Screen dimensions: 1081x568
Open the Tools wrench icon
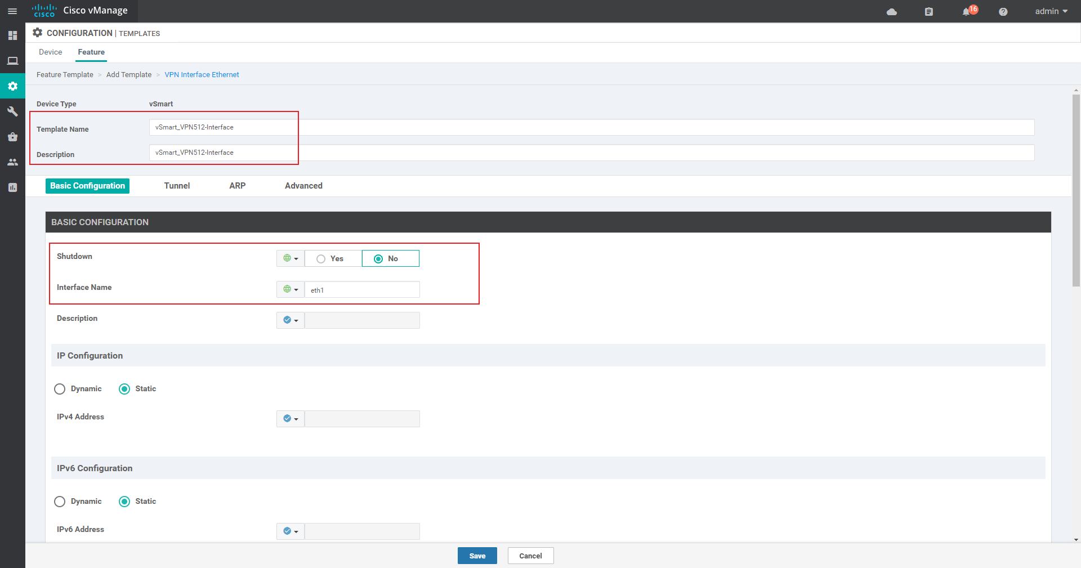point(12,111)
